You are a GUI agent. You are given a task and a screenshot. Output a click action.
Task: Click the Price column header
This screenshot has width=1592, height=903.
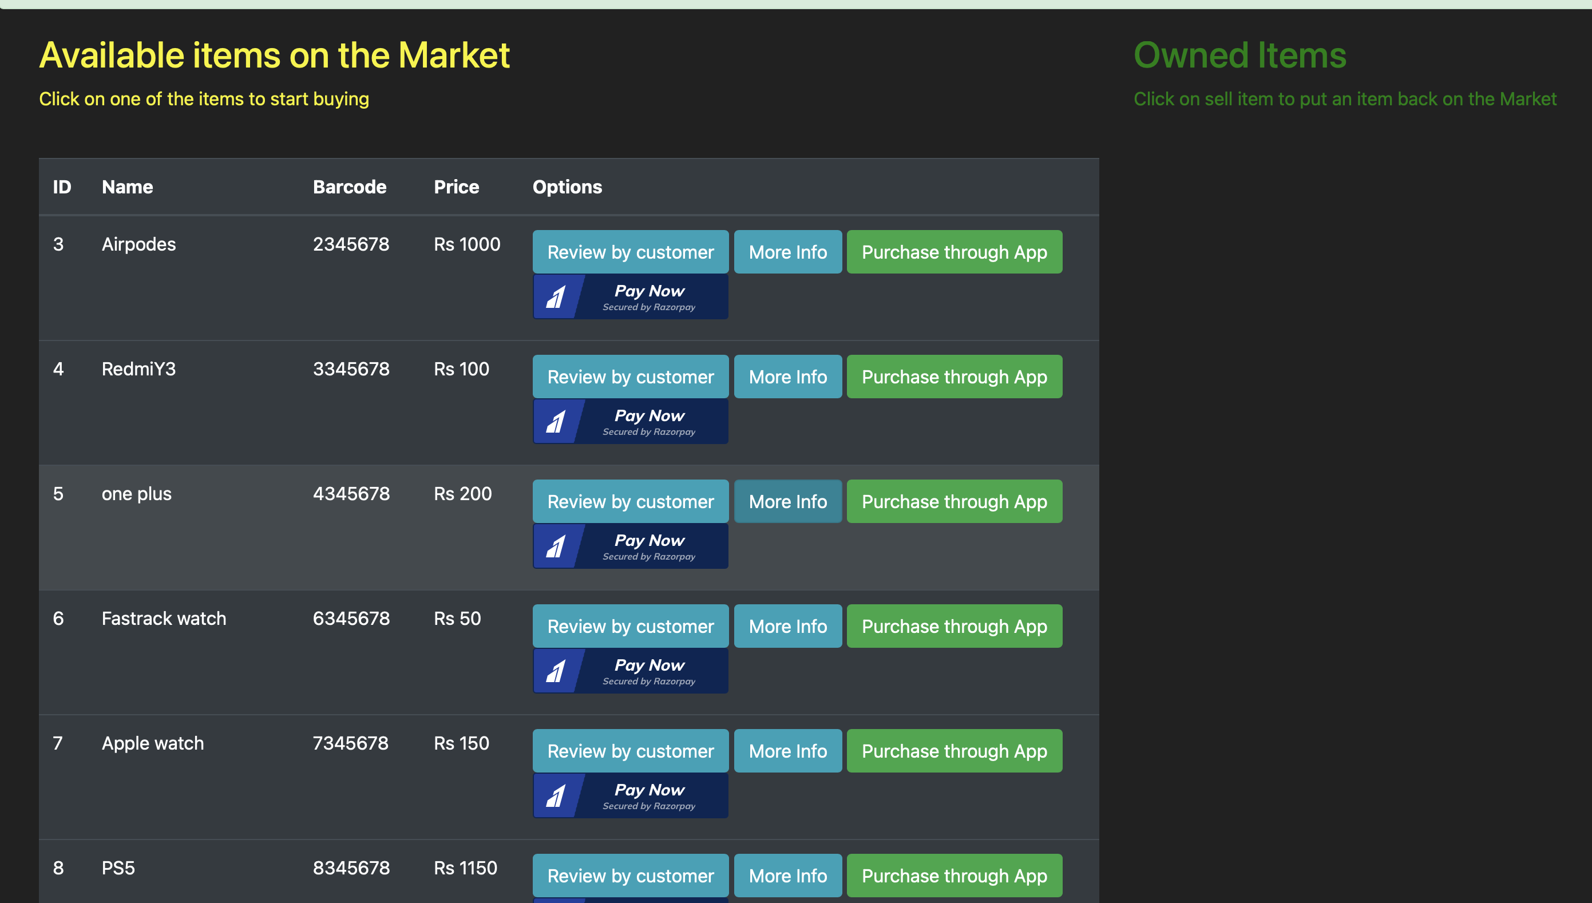(457, 187)
